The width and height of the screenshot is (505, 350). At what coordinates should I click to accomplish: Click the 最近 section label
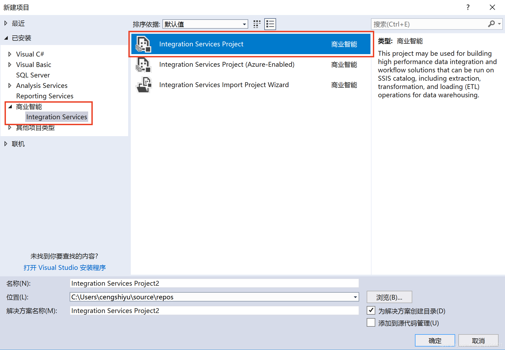coord(18,23)
